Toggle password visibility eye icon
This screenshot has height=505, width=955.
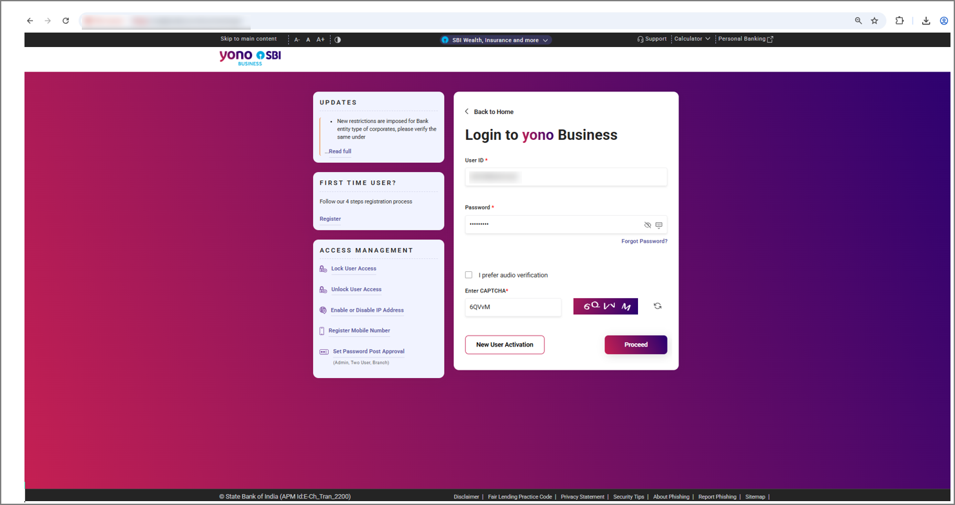(x=648, y=225)
